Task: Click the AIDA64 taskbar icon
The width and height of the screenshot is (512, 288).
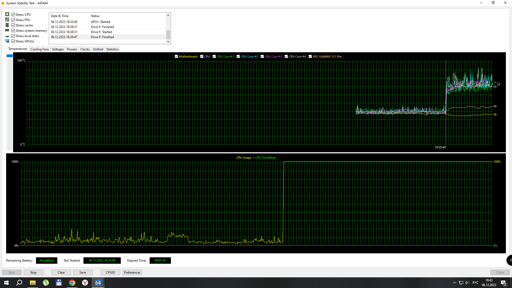Action: tap(98, 283)
